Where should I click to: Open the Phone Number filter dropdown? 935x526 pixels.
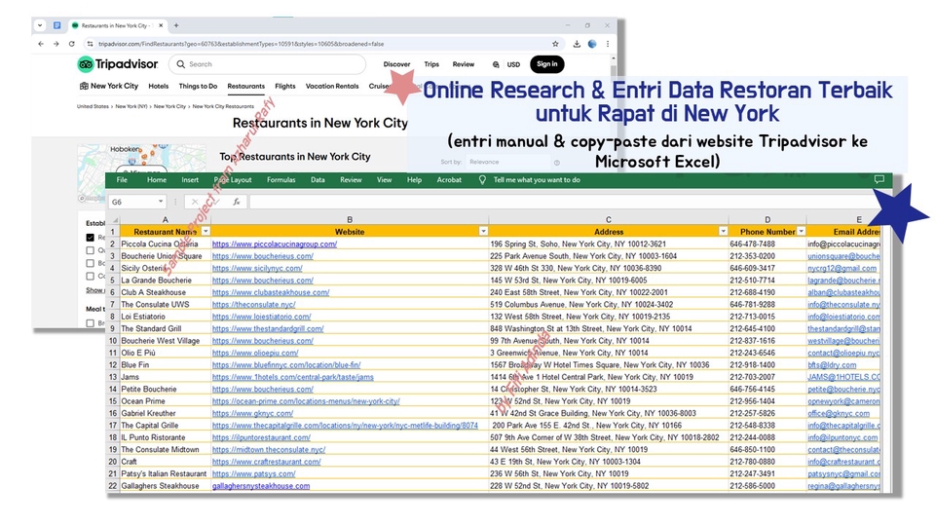point(801,232)
